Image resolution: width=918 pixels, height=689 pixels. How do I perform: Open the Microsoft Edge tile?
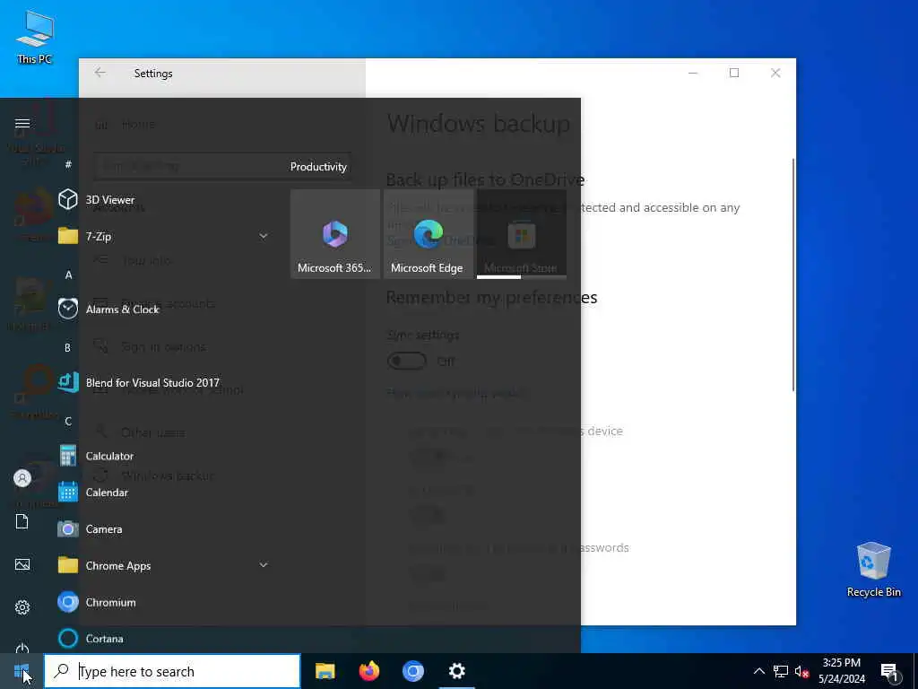pyautogui.click(x=428, y=234)
